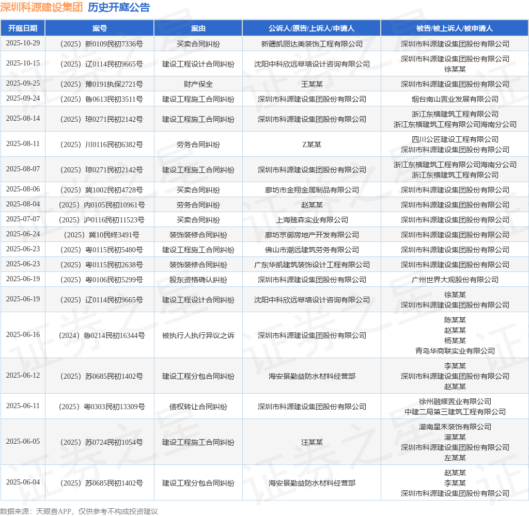Click case number (2025)粤0303民初13309号
Viewport: 529px width, 516px height.
[x=101, y=407]
